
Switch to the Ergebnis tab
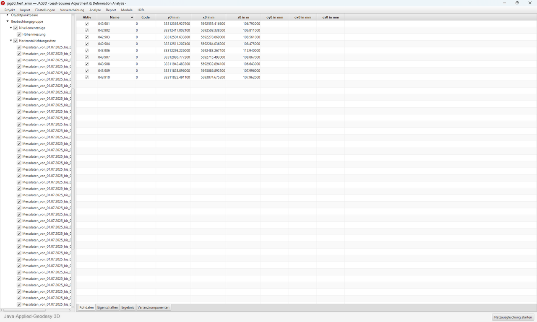pos(128,307)
